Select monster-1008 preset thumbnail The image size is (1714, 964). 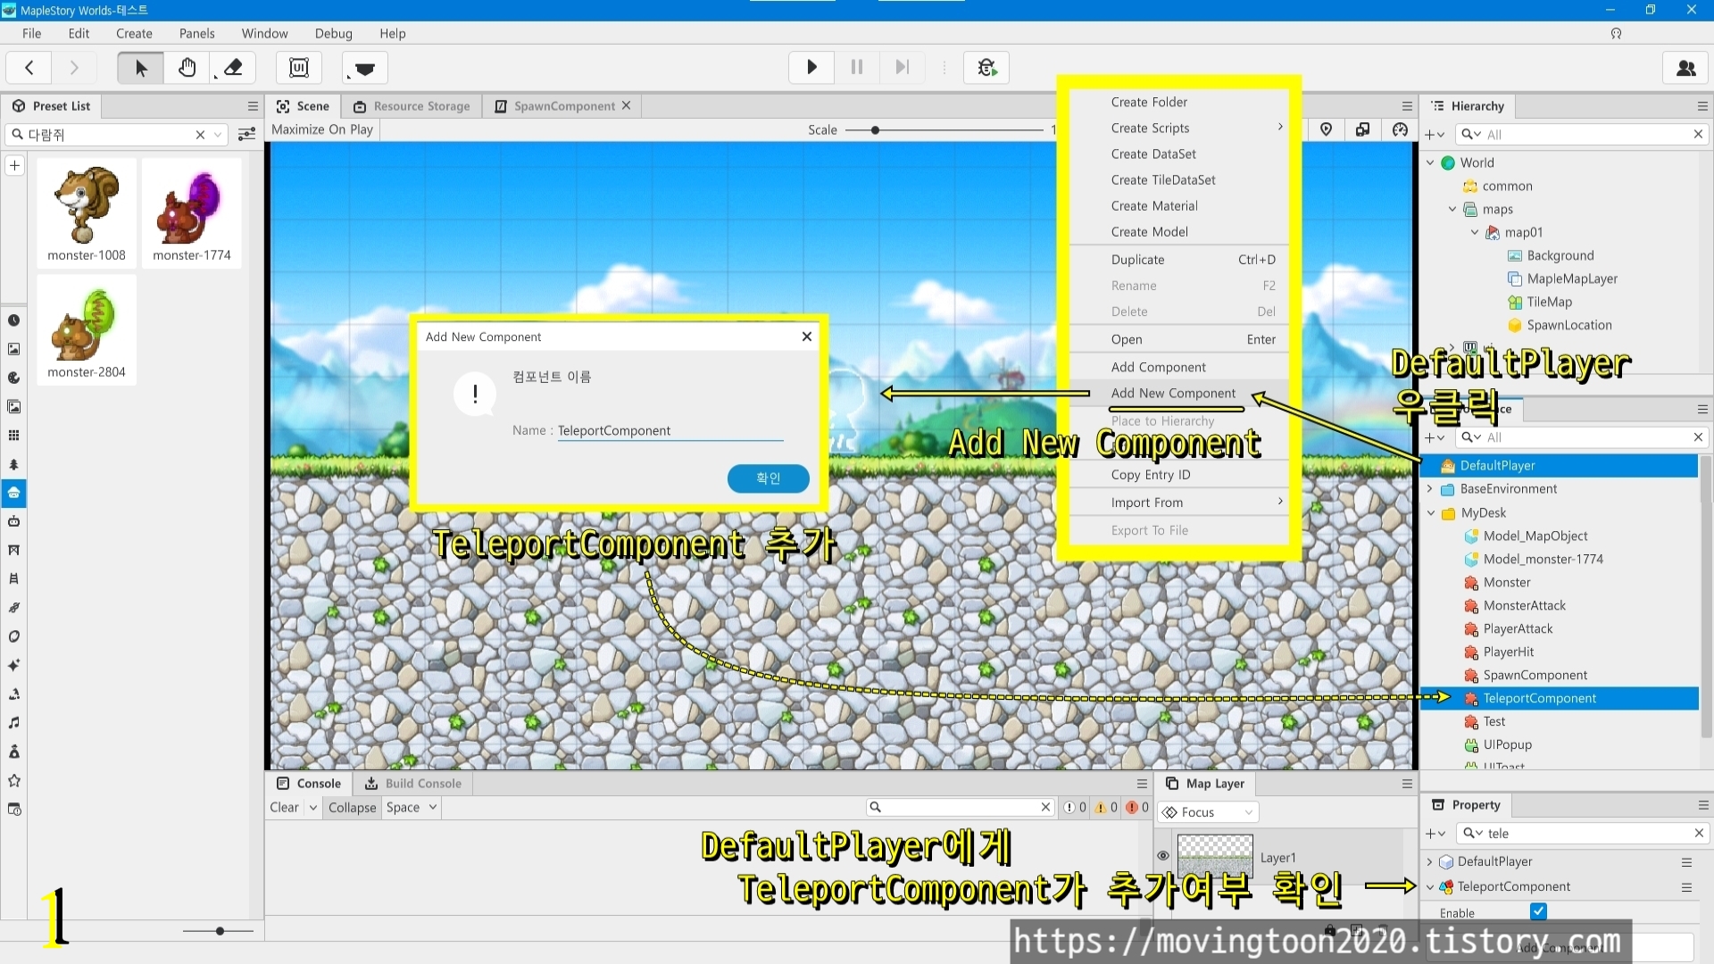point(87,213)
